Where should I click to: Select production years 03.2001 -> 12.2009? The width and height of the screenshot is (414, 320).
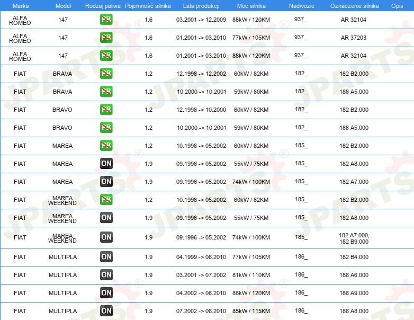[201, 20]
